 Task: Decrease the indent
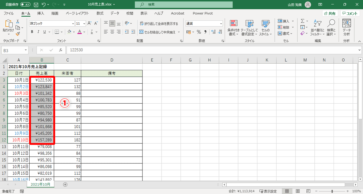[127, 32]
